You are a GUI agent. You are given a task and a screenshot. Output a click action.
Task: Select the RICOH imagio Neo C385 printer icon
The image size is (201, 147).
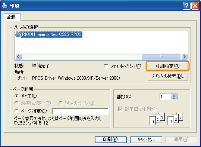pos(18,34)
